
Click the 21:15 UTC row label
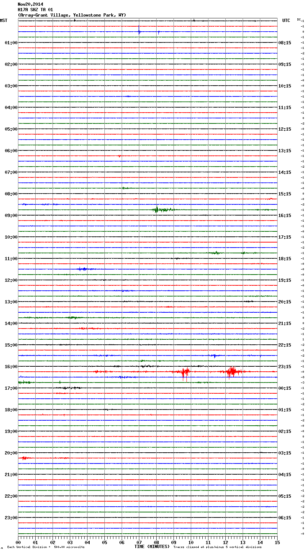(285, 323)
